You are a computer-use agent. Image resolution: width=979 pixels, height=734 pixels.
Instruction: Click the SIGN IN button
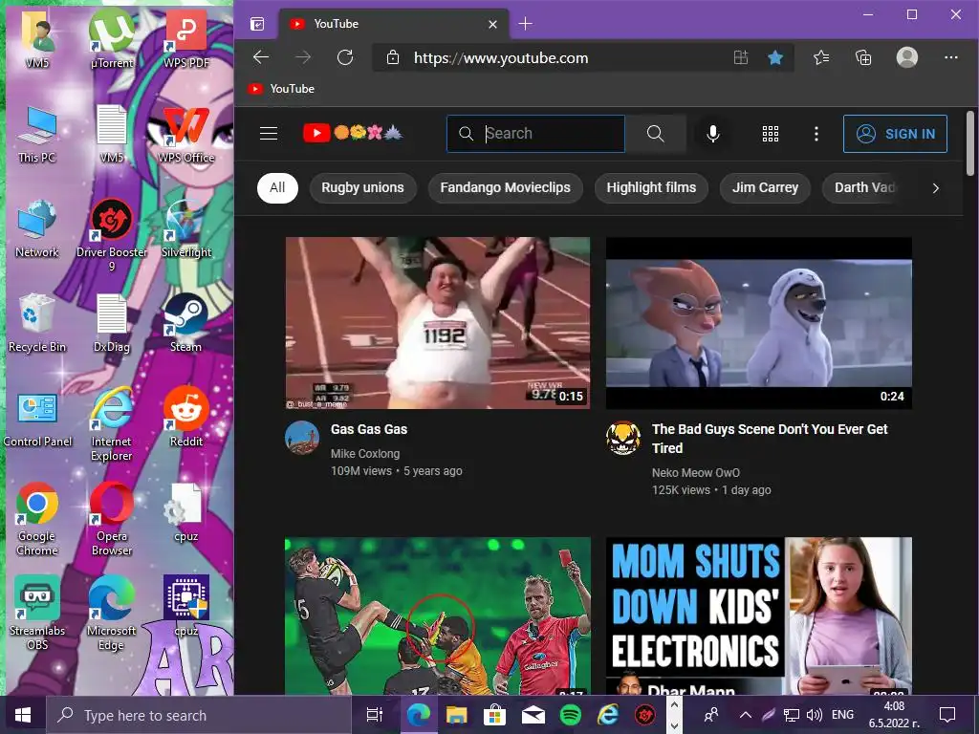click(x=895, y=134)
